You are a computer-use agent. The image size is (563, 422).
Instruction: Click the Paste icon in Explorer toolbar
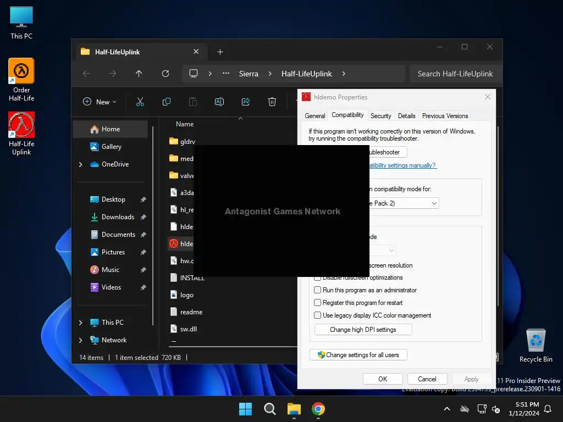coord(193,102)
